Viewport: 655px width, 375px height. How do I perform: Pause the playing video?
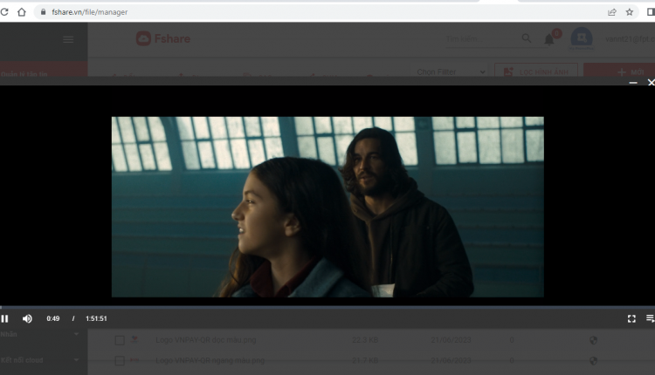pyautogui.click(x=4, y=318)
